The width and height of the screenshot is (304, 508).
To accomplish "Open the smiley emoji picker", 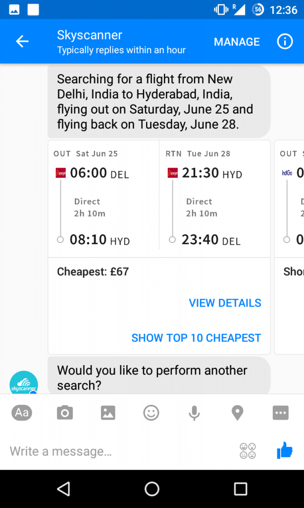I will coord(151,413).
